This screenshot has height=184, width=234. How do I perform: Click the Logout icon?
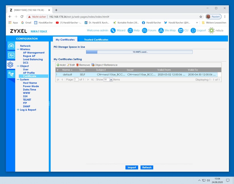pos(193,30)
